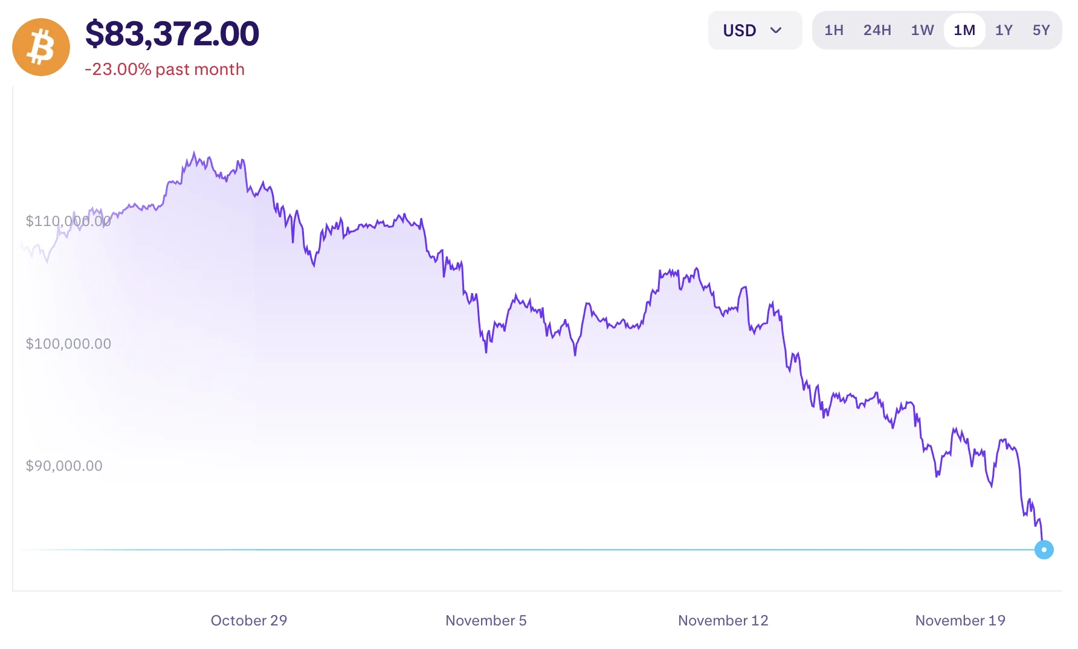Click the -23.00% past month text
This screenshot has width=1078, height=649.
coord(166,69)
